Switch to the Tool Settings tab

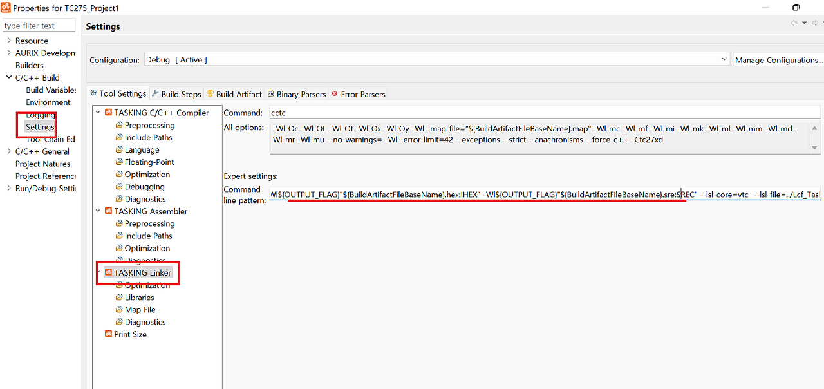click(118, 93)
